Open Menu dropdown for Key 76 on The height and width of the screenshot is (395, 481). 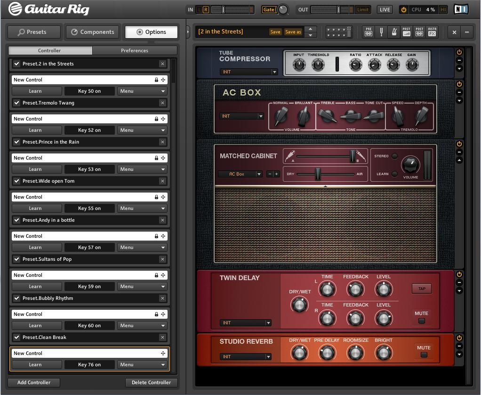[x=142, y=364]
